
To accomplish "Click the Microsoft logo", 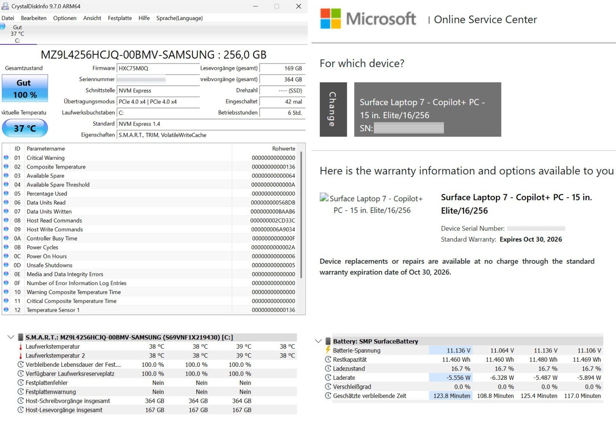I will tap(368, 19).
